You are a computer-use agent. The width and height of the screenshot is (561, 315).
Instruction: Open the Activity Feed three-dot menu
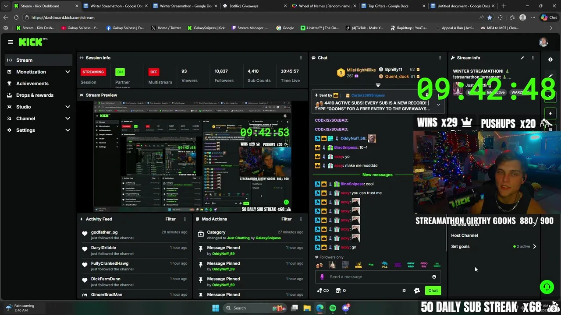coord(185,219)
